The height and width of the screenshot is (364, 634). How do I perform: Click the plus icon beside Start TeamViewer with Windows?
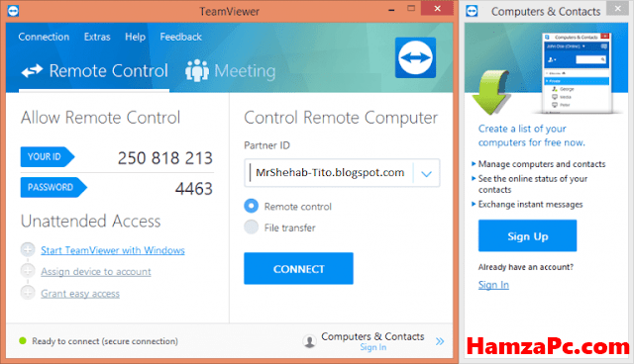point(28,250)
